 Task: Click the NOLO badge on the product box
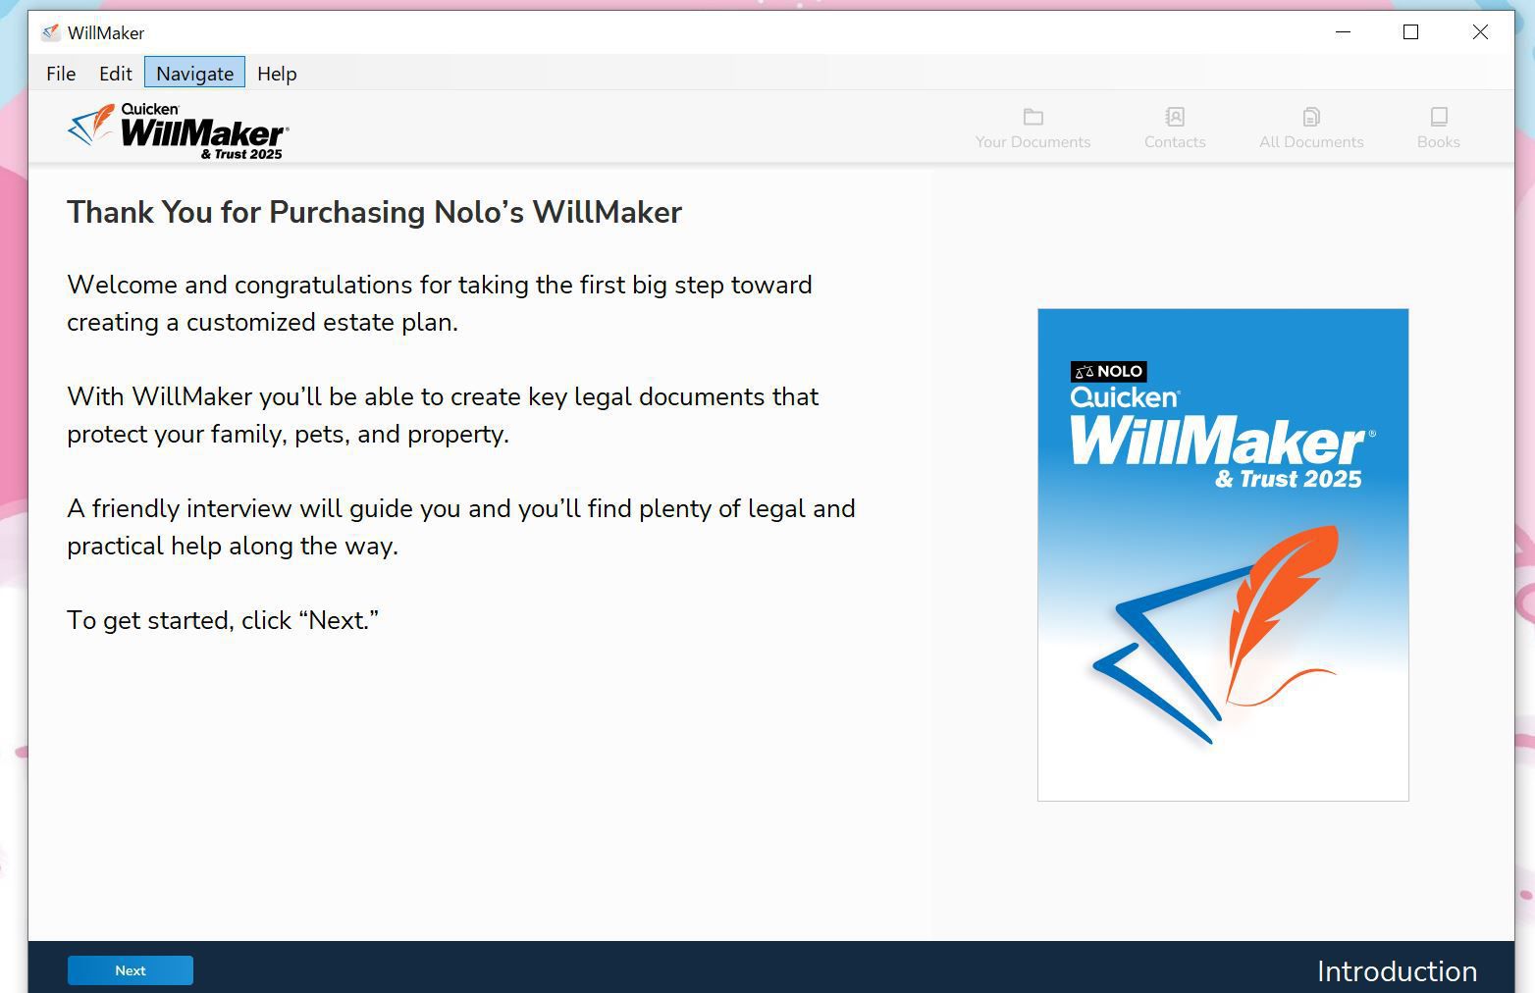point(1108,371)
